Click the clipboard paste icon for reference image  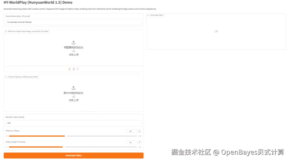[78, 69]
